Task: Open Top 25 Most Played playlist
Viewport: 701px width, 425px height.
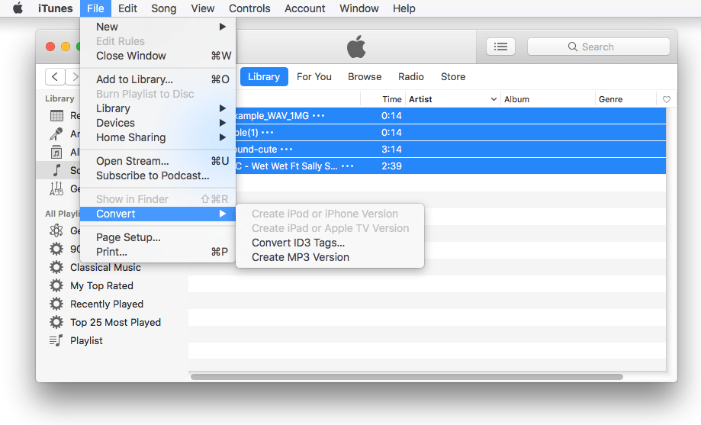Action: click(115, 322)
